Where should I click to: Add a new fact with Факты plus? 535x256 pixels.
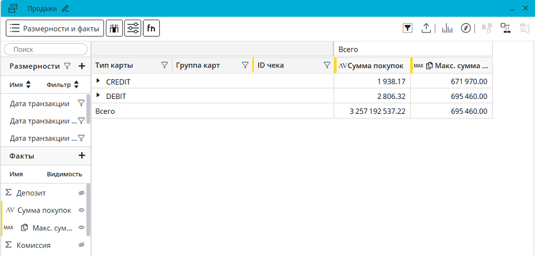[82, 156]
